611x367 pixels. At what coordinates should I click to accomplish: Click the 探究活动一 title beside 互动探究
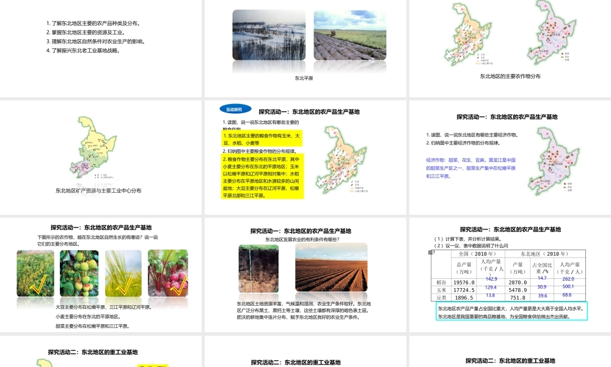(x=309, y=112)
